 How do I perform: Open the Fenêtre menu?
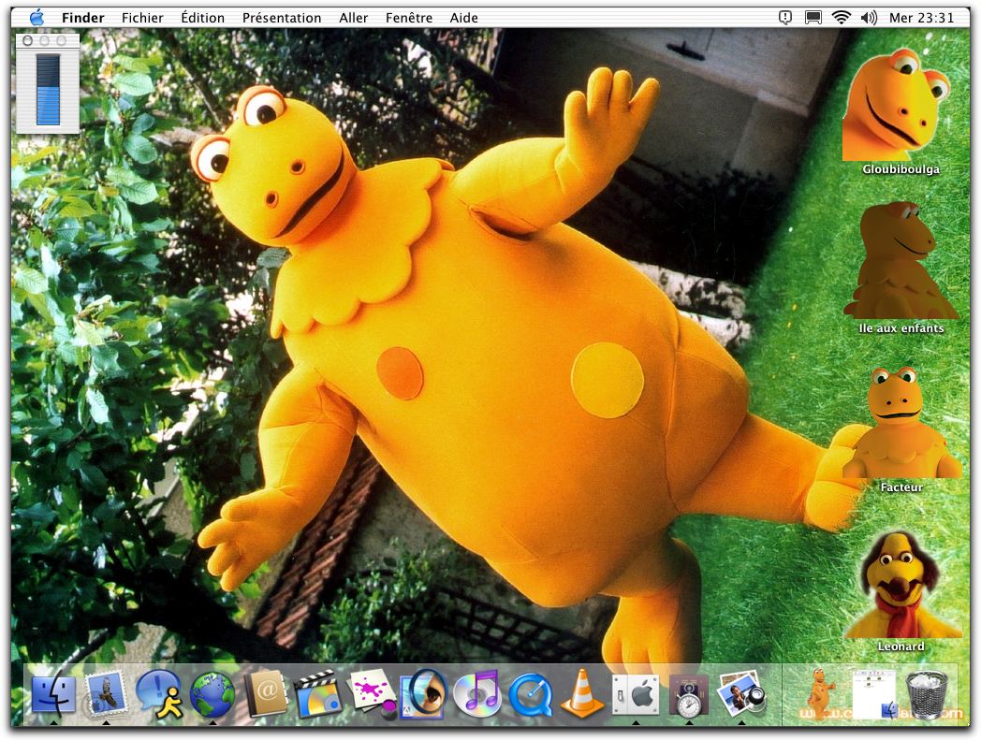click(408, 18)
